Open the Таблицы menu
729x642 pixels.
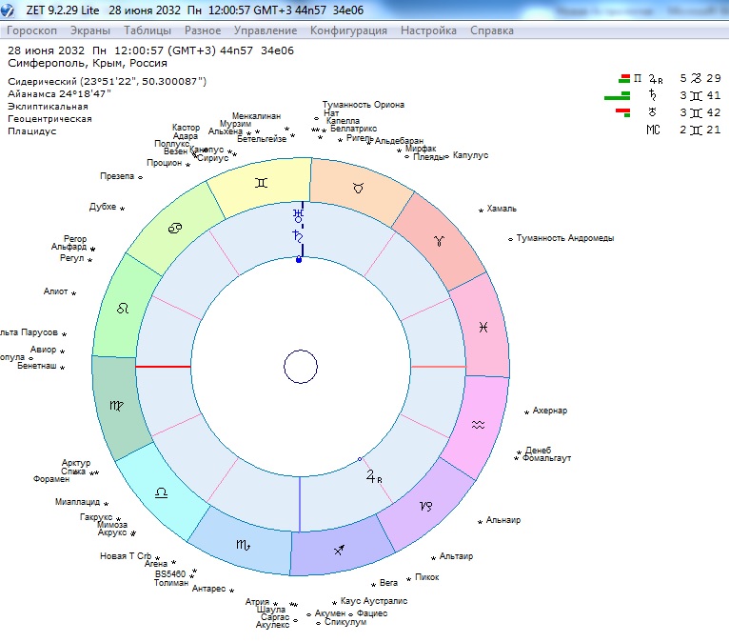pyautogui.click(x=148, y=30)
